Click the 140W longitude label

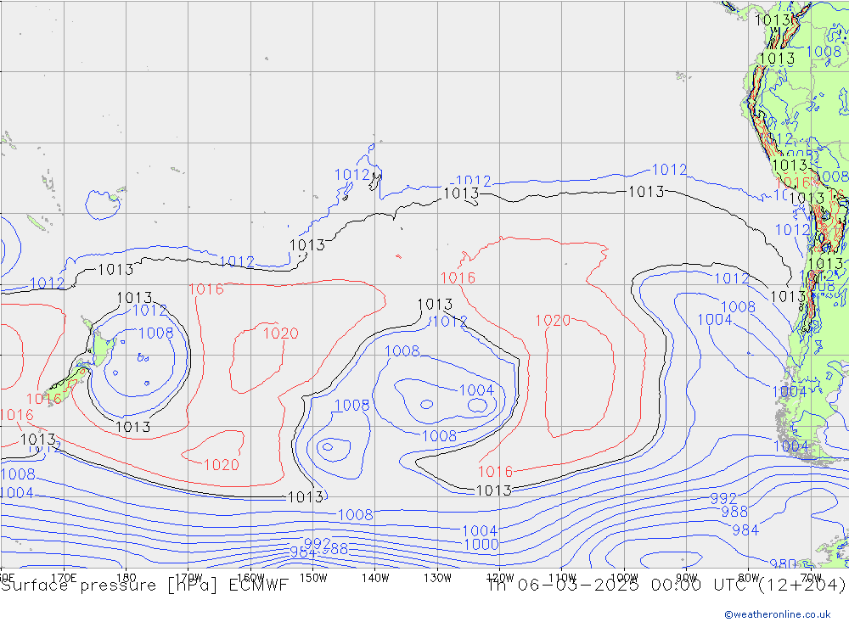click(375, 577)
